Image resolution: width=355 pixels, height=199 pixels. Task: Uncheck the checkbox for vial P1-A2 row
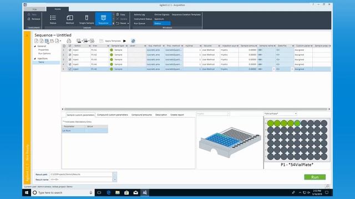click(x=70, y=55)
